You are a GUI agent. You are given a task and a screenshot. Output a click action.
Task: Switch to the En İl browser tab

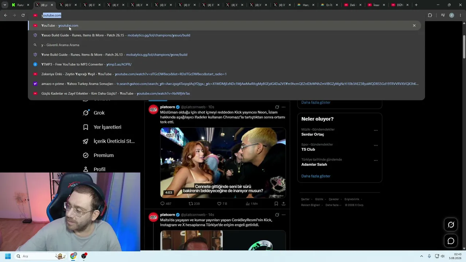coord(329,5)
